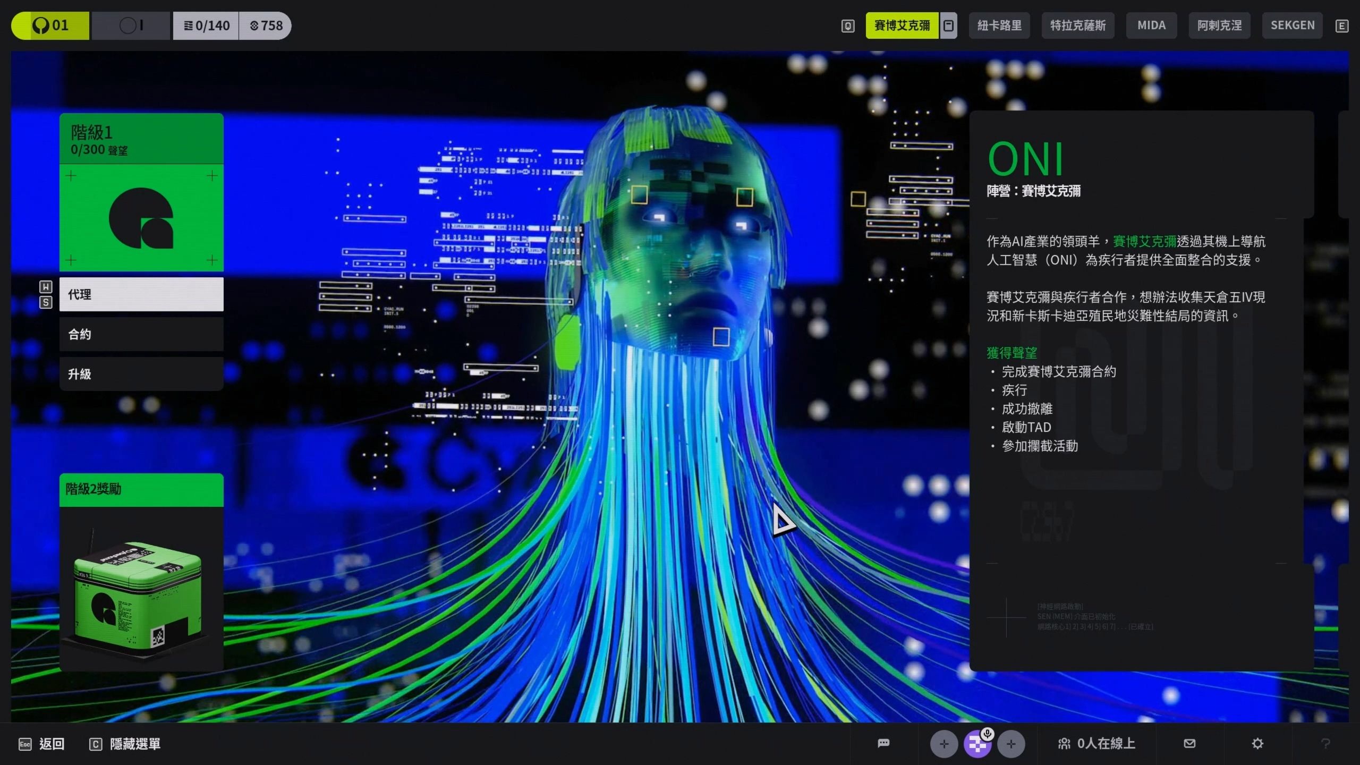Screen dimensions: 1360x765
Task: Open the mail inbox icon
Action: [1189, 743]
